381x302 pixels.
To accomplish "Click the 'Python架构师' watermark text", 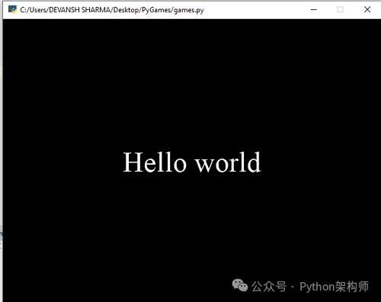I will 334,287.
